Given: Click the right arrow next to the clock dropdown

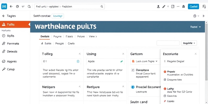Looking at the screenshot, I should click(203, 16).
